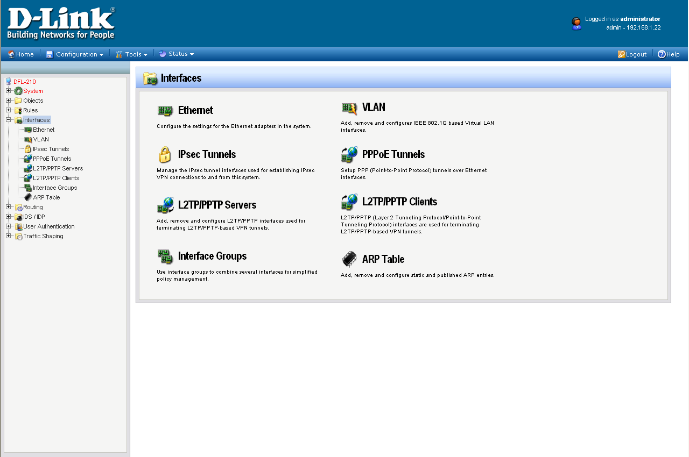
Task: Open the IPsec Tunnels heading link
Action: tap(207, 154)
